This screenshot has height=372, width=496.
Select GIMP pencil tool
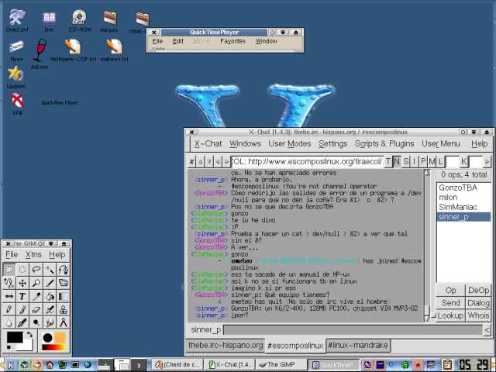tap(9, 309)
